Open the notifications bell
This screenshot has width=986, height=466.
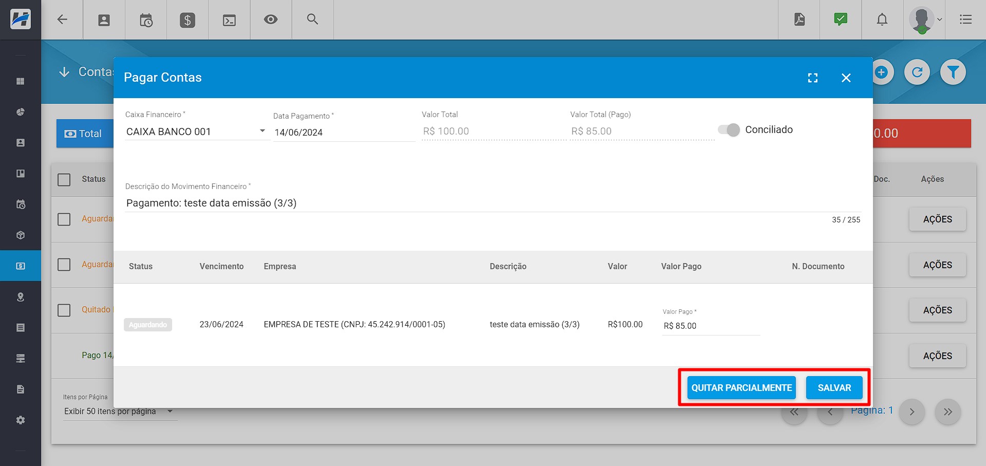click(x=882, y=20)
